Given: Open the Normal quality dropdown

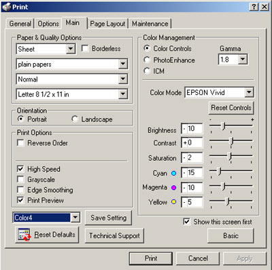Looking at the screenshot, I should 122,79.
